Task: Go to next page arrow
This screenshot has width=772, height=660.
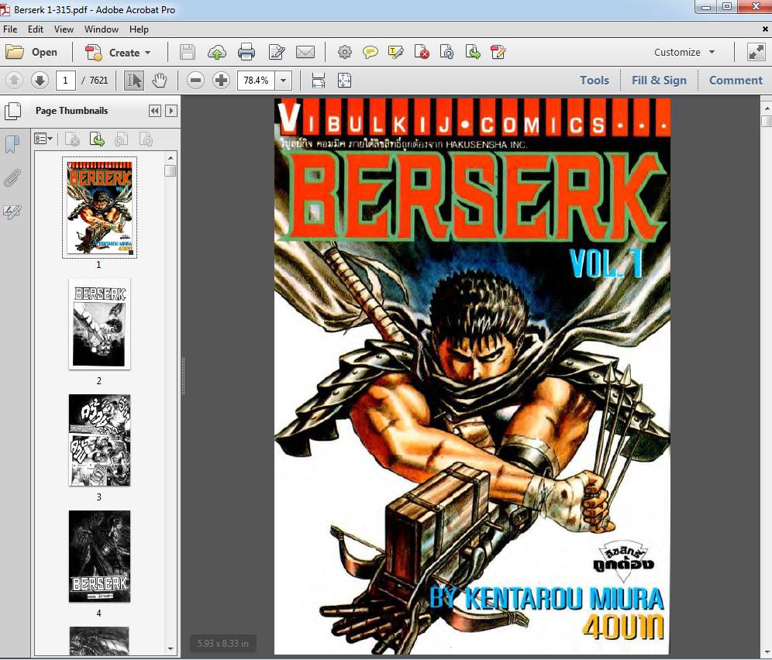Action: click(40, 81)
